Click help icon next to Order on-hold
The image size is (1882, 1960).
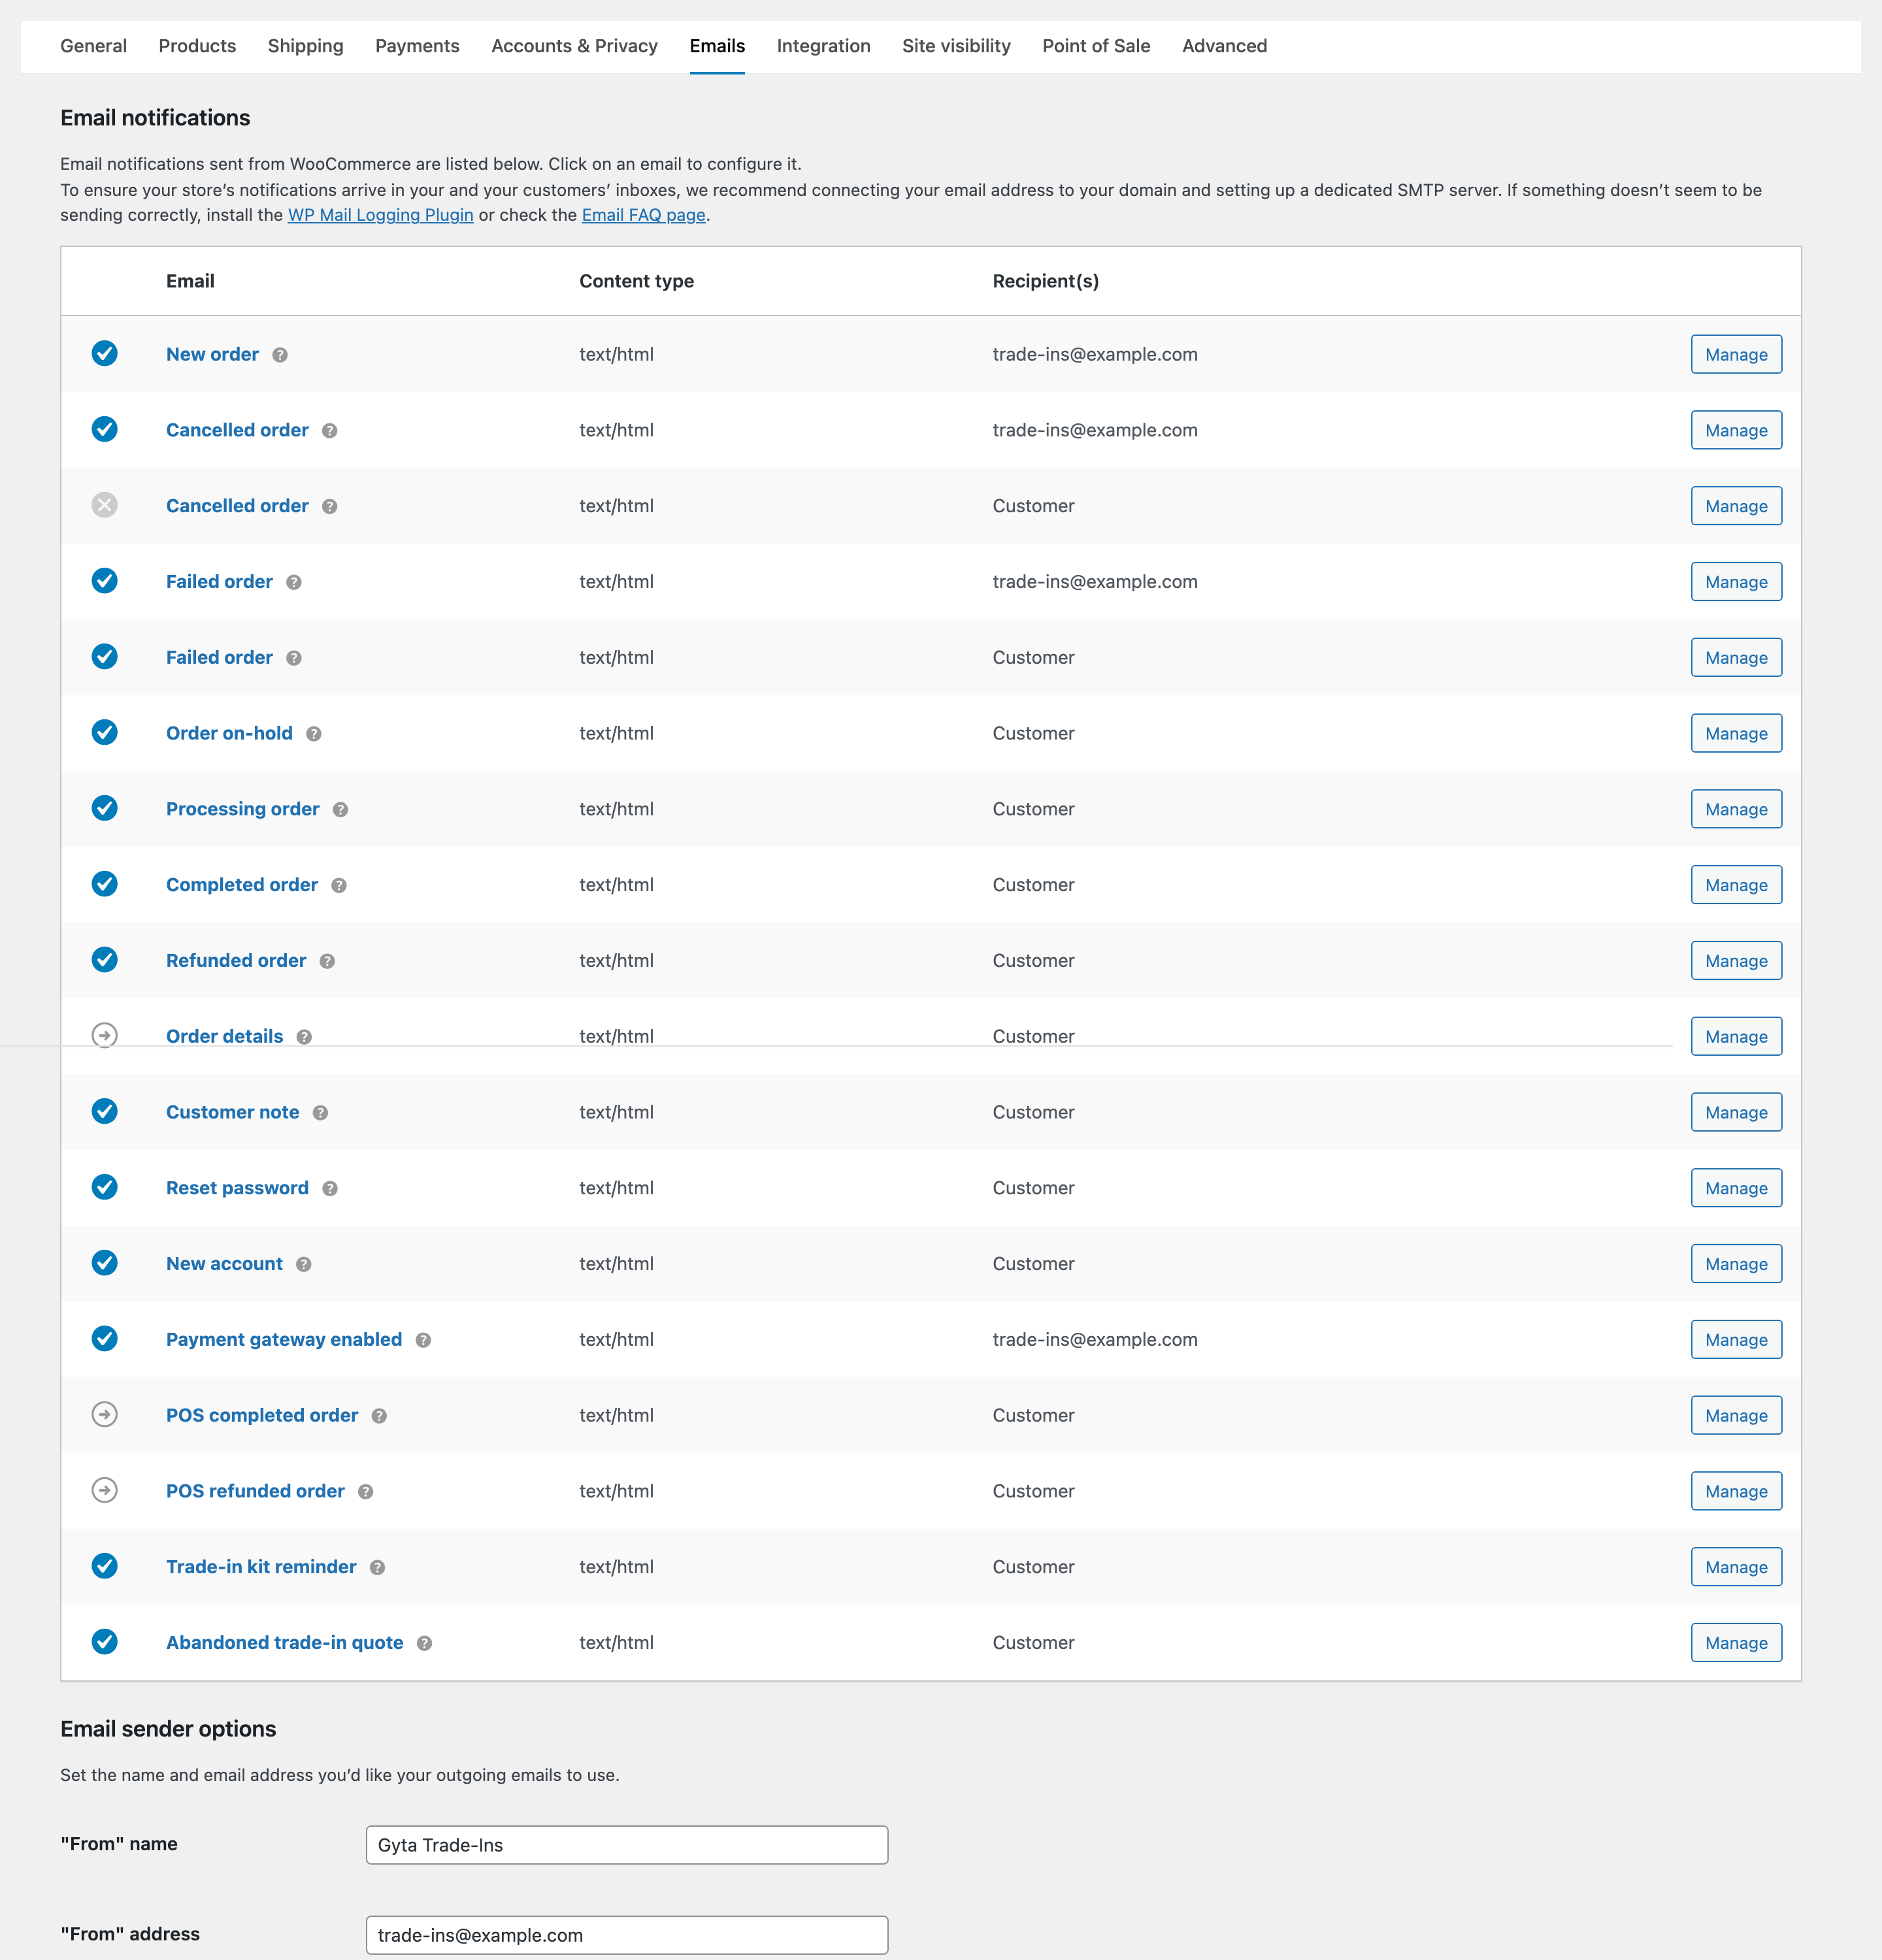[314, 734]
